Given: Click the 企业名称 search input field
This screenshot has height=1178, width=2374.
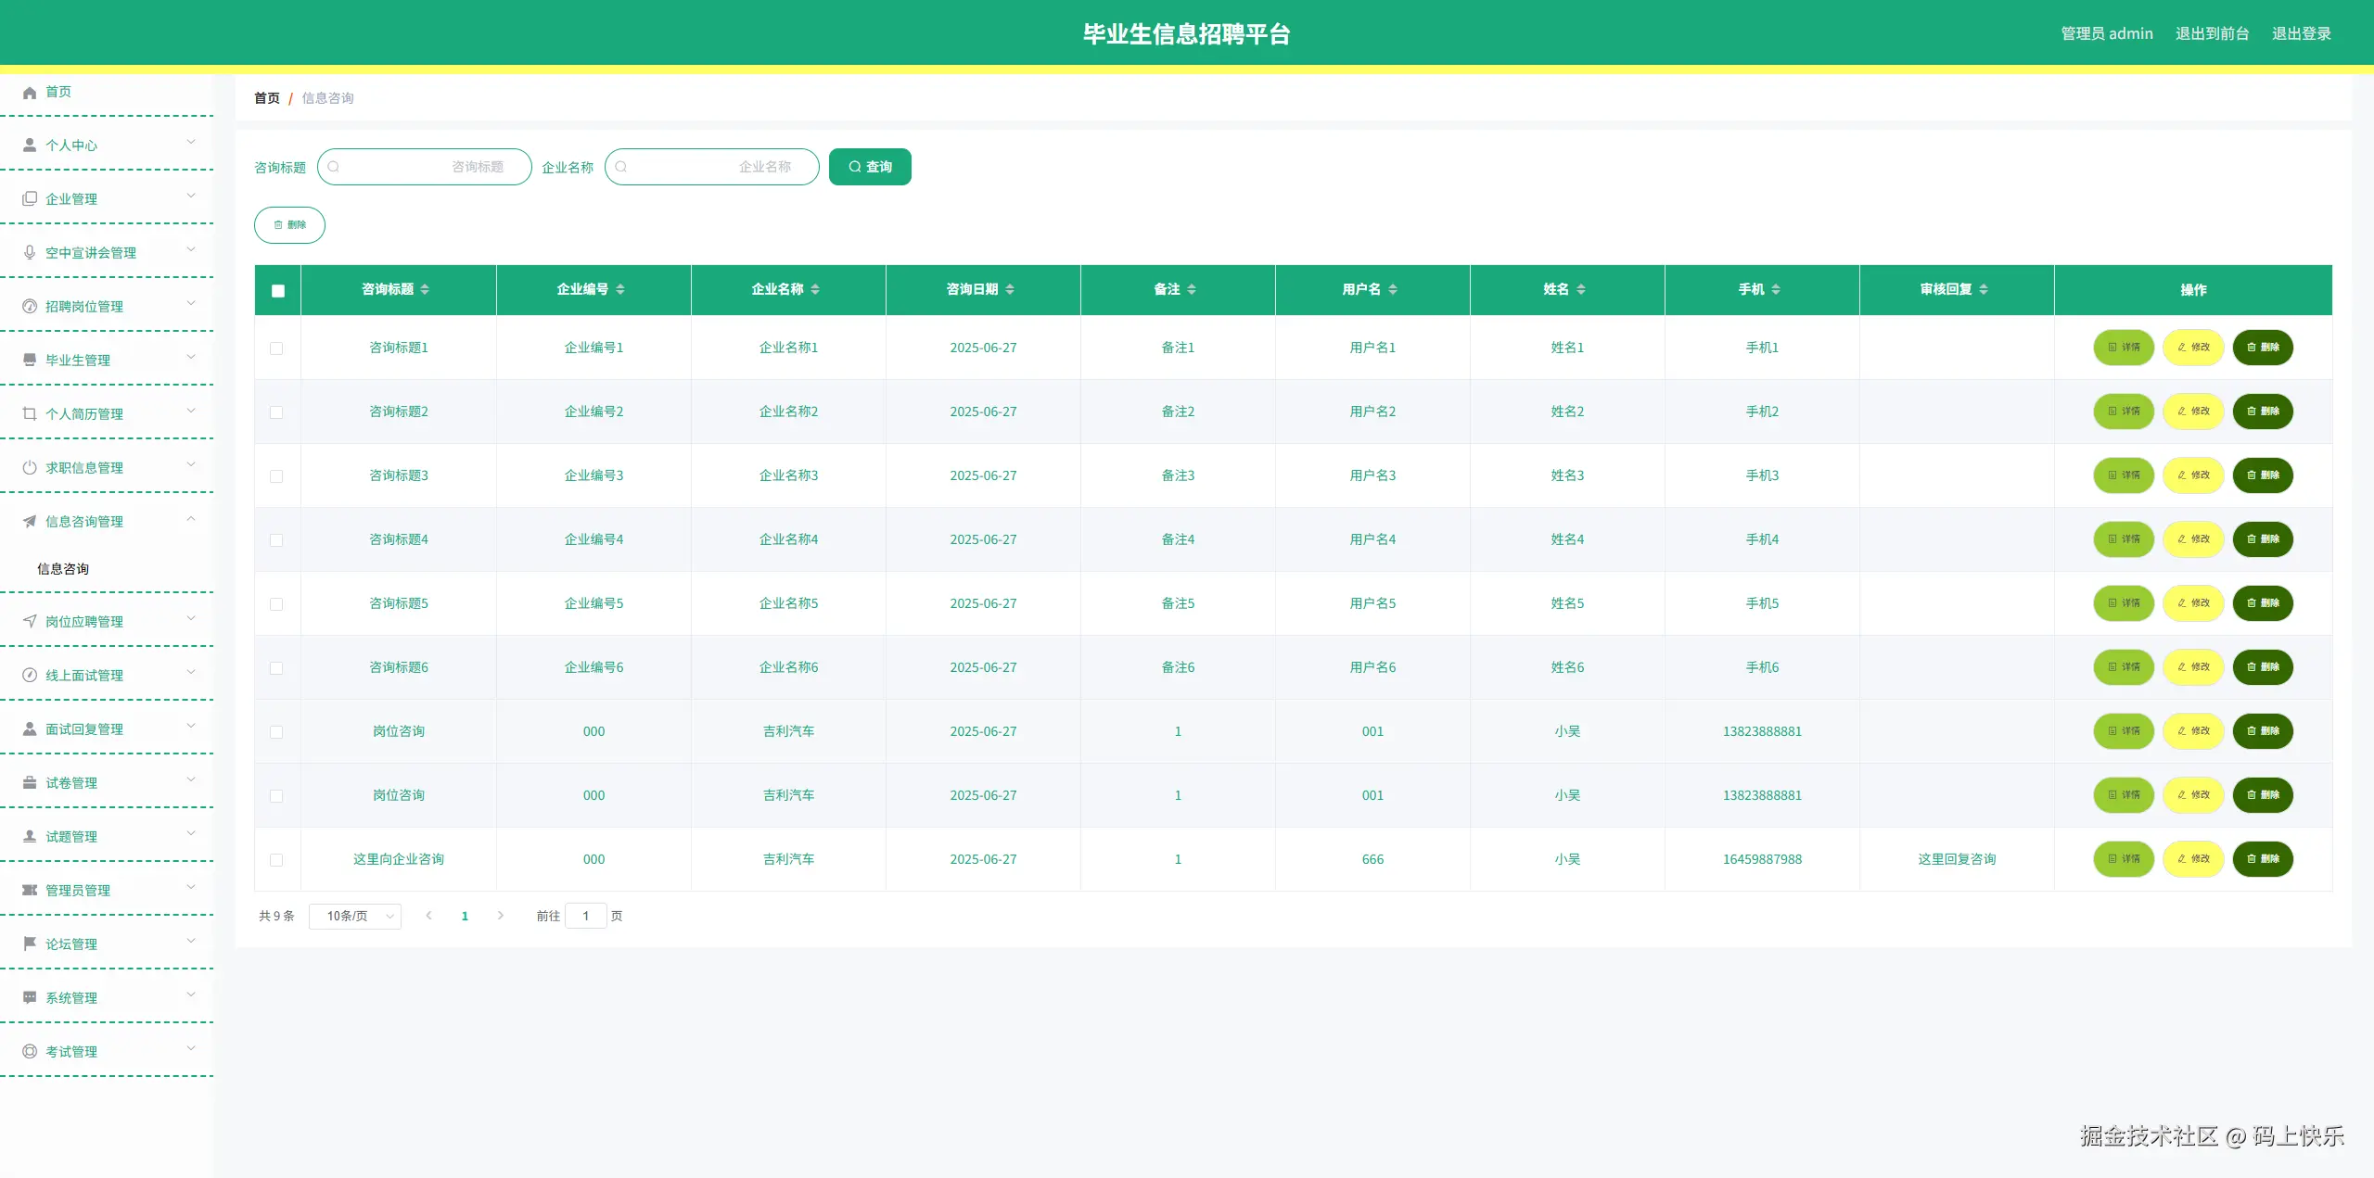Looking at the screenshot, I should coord(712,167).
